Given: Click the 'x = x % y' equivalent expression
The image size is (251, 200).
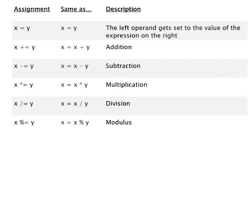Looking at the screenshot, I should (75, 123).
